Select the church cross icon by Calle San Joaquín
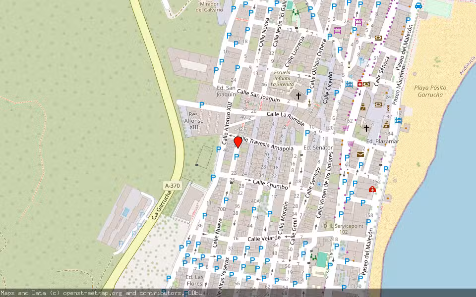This screenshot has height=297, width=476. pyautogui.click(x=298, y=96)
